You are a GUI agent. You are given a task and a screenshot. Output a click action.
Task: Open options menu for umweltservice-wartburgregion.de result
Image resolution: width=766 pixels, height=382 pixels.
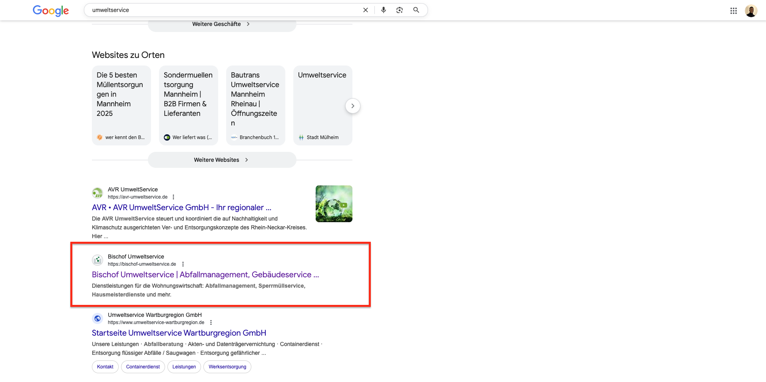click(211, 322)
